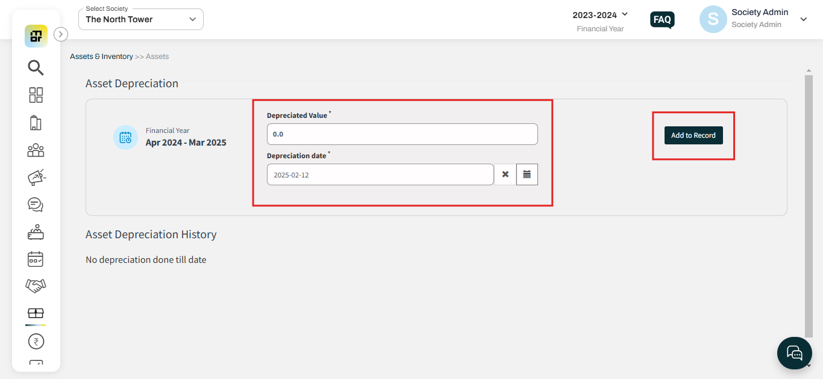Viewport: 823px width, 379px height.
Task: Click the Assets & Inventory breadcrumb link
Action: pos(101,57)
